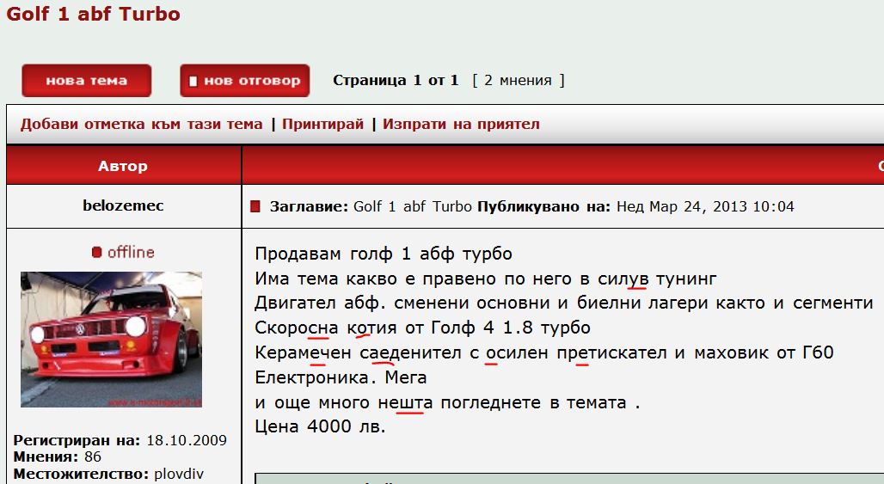Open the Изпрати на приятел link
The image size is (884, 484).
click(461, 124)
